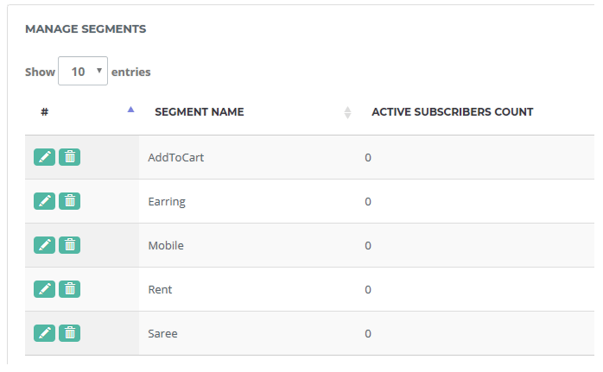Edit the AddToCart segment
603x372 pixels.
click(44, 157)
